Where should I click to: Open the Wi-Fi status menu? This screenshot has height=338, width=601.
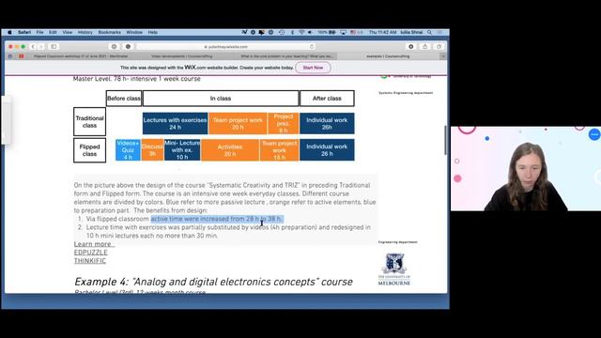(301, 33)
